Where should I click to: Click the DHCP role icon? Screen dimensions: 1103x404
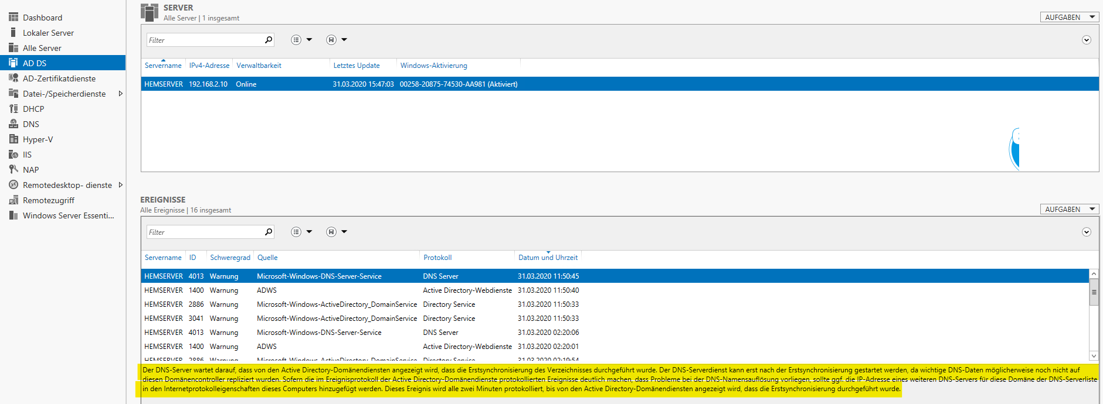pyautogui.click(x=13, y=109)
